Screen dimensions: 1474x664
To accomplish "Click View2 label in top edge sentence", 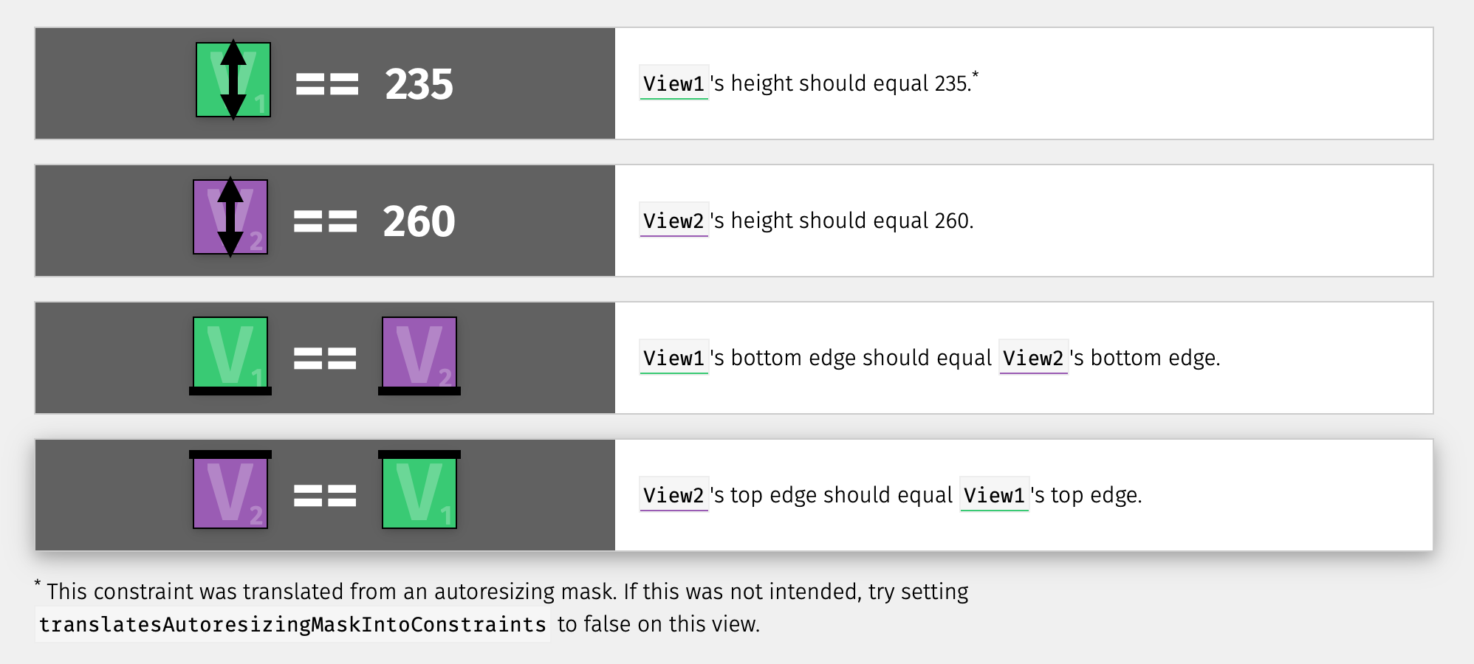I will [x=674, y=495].
